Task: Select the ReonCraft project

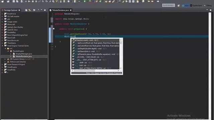Action: 11,38
